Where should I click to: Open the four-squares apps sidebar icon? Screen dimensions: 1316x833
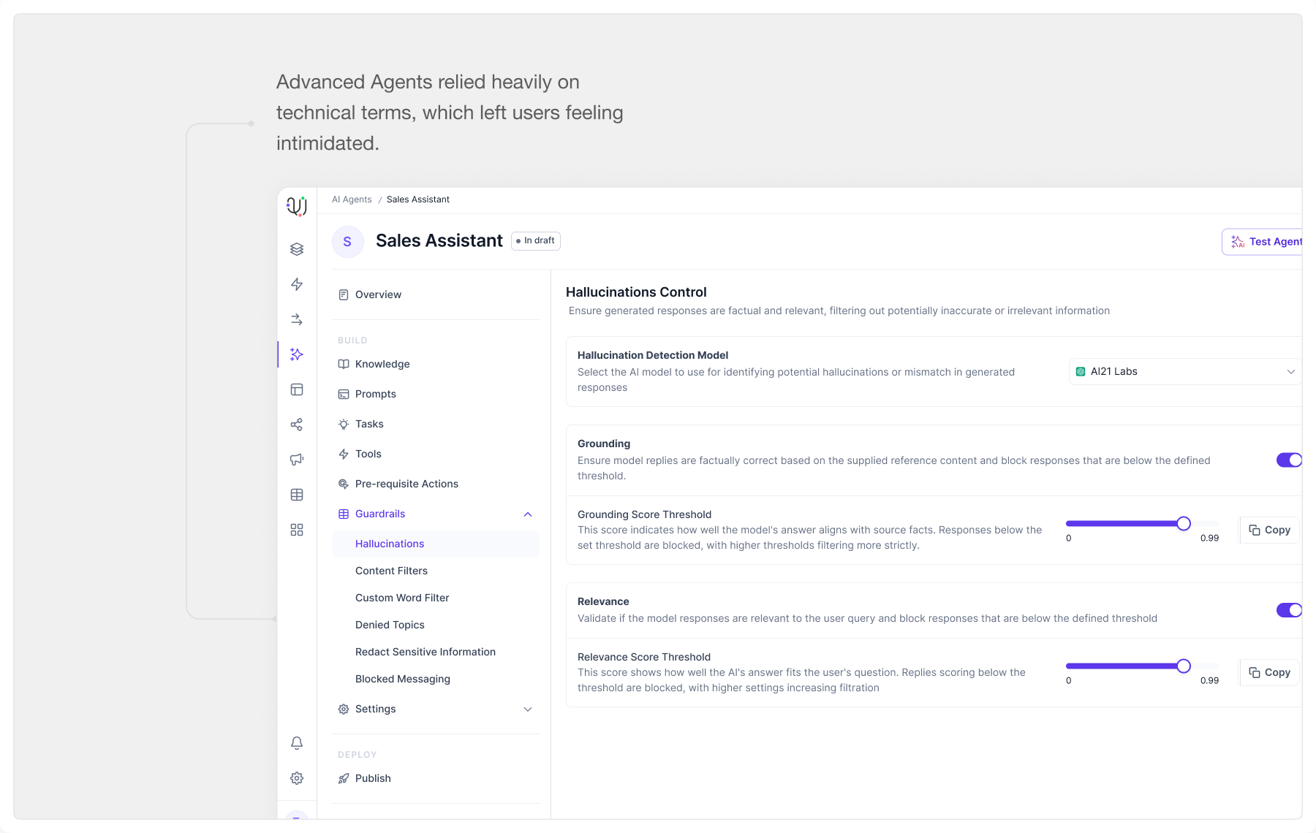(297, 530)
